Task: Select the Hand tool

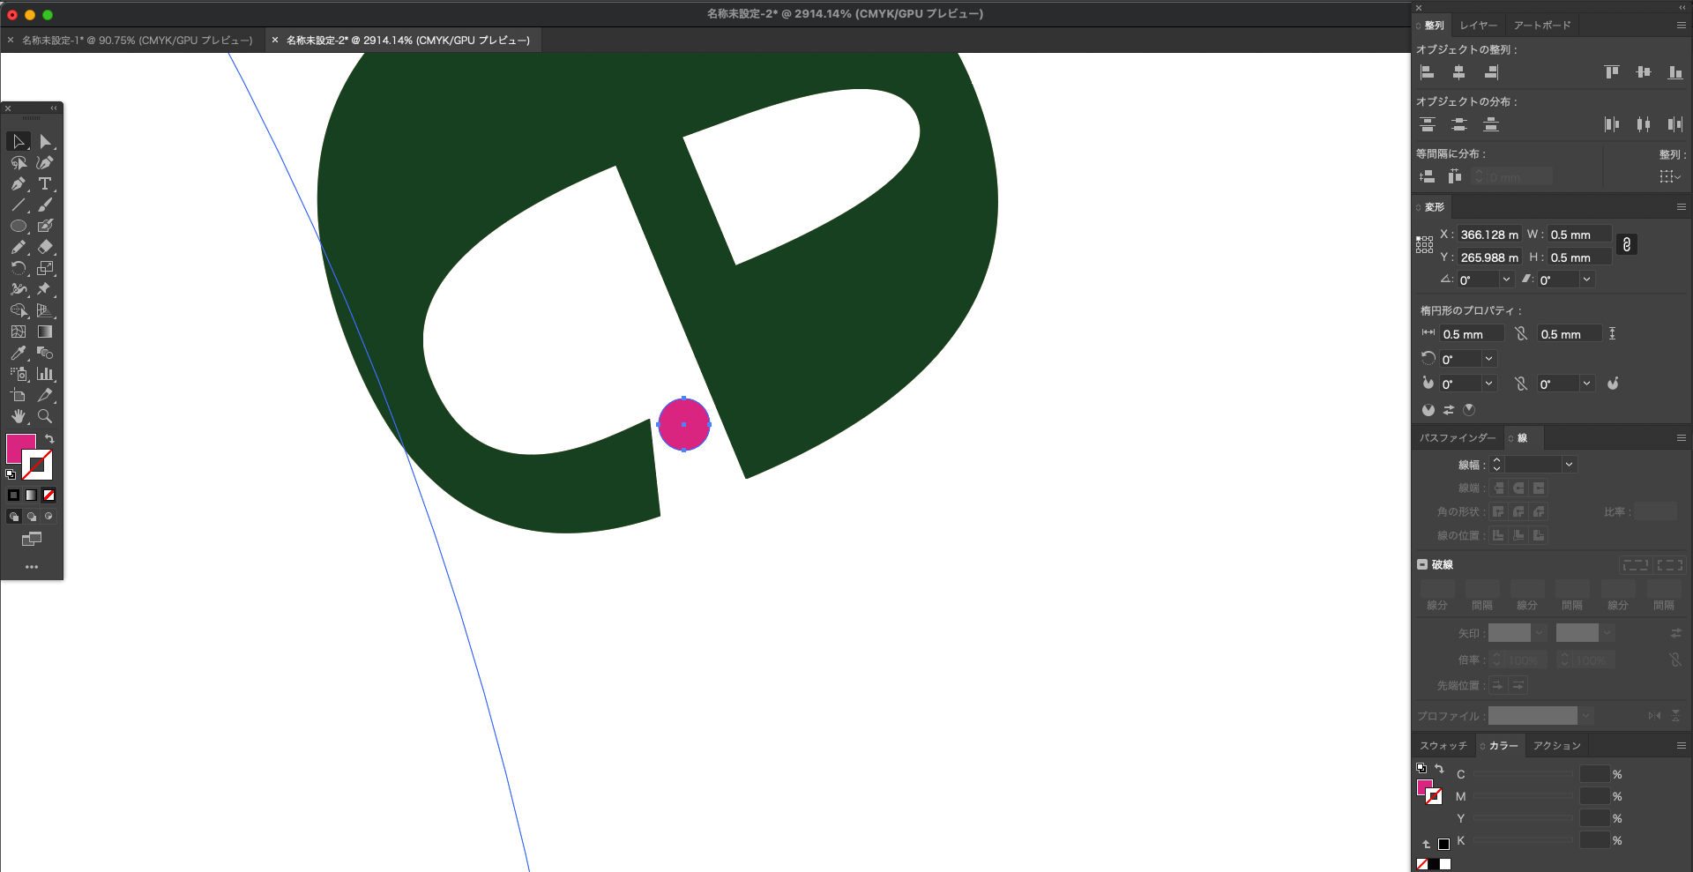Action: point(18,416)
